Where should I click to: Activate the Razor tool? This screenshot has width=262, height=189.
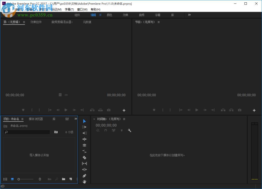84,157
